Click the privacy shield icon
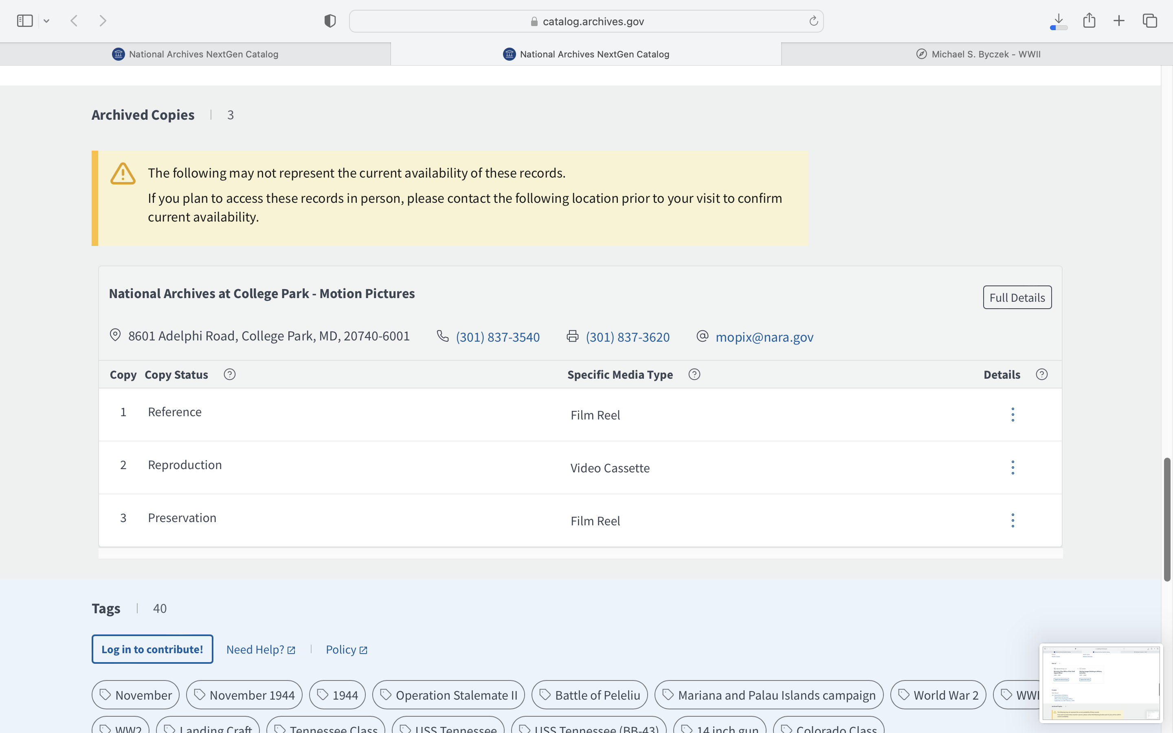 [x=329, y=21]
